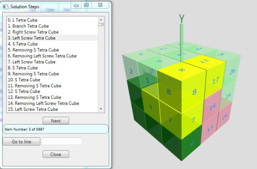The height and width of the screenshot is (169, 257).
Task: Click the Next button
Action: (56, 121)
